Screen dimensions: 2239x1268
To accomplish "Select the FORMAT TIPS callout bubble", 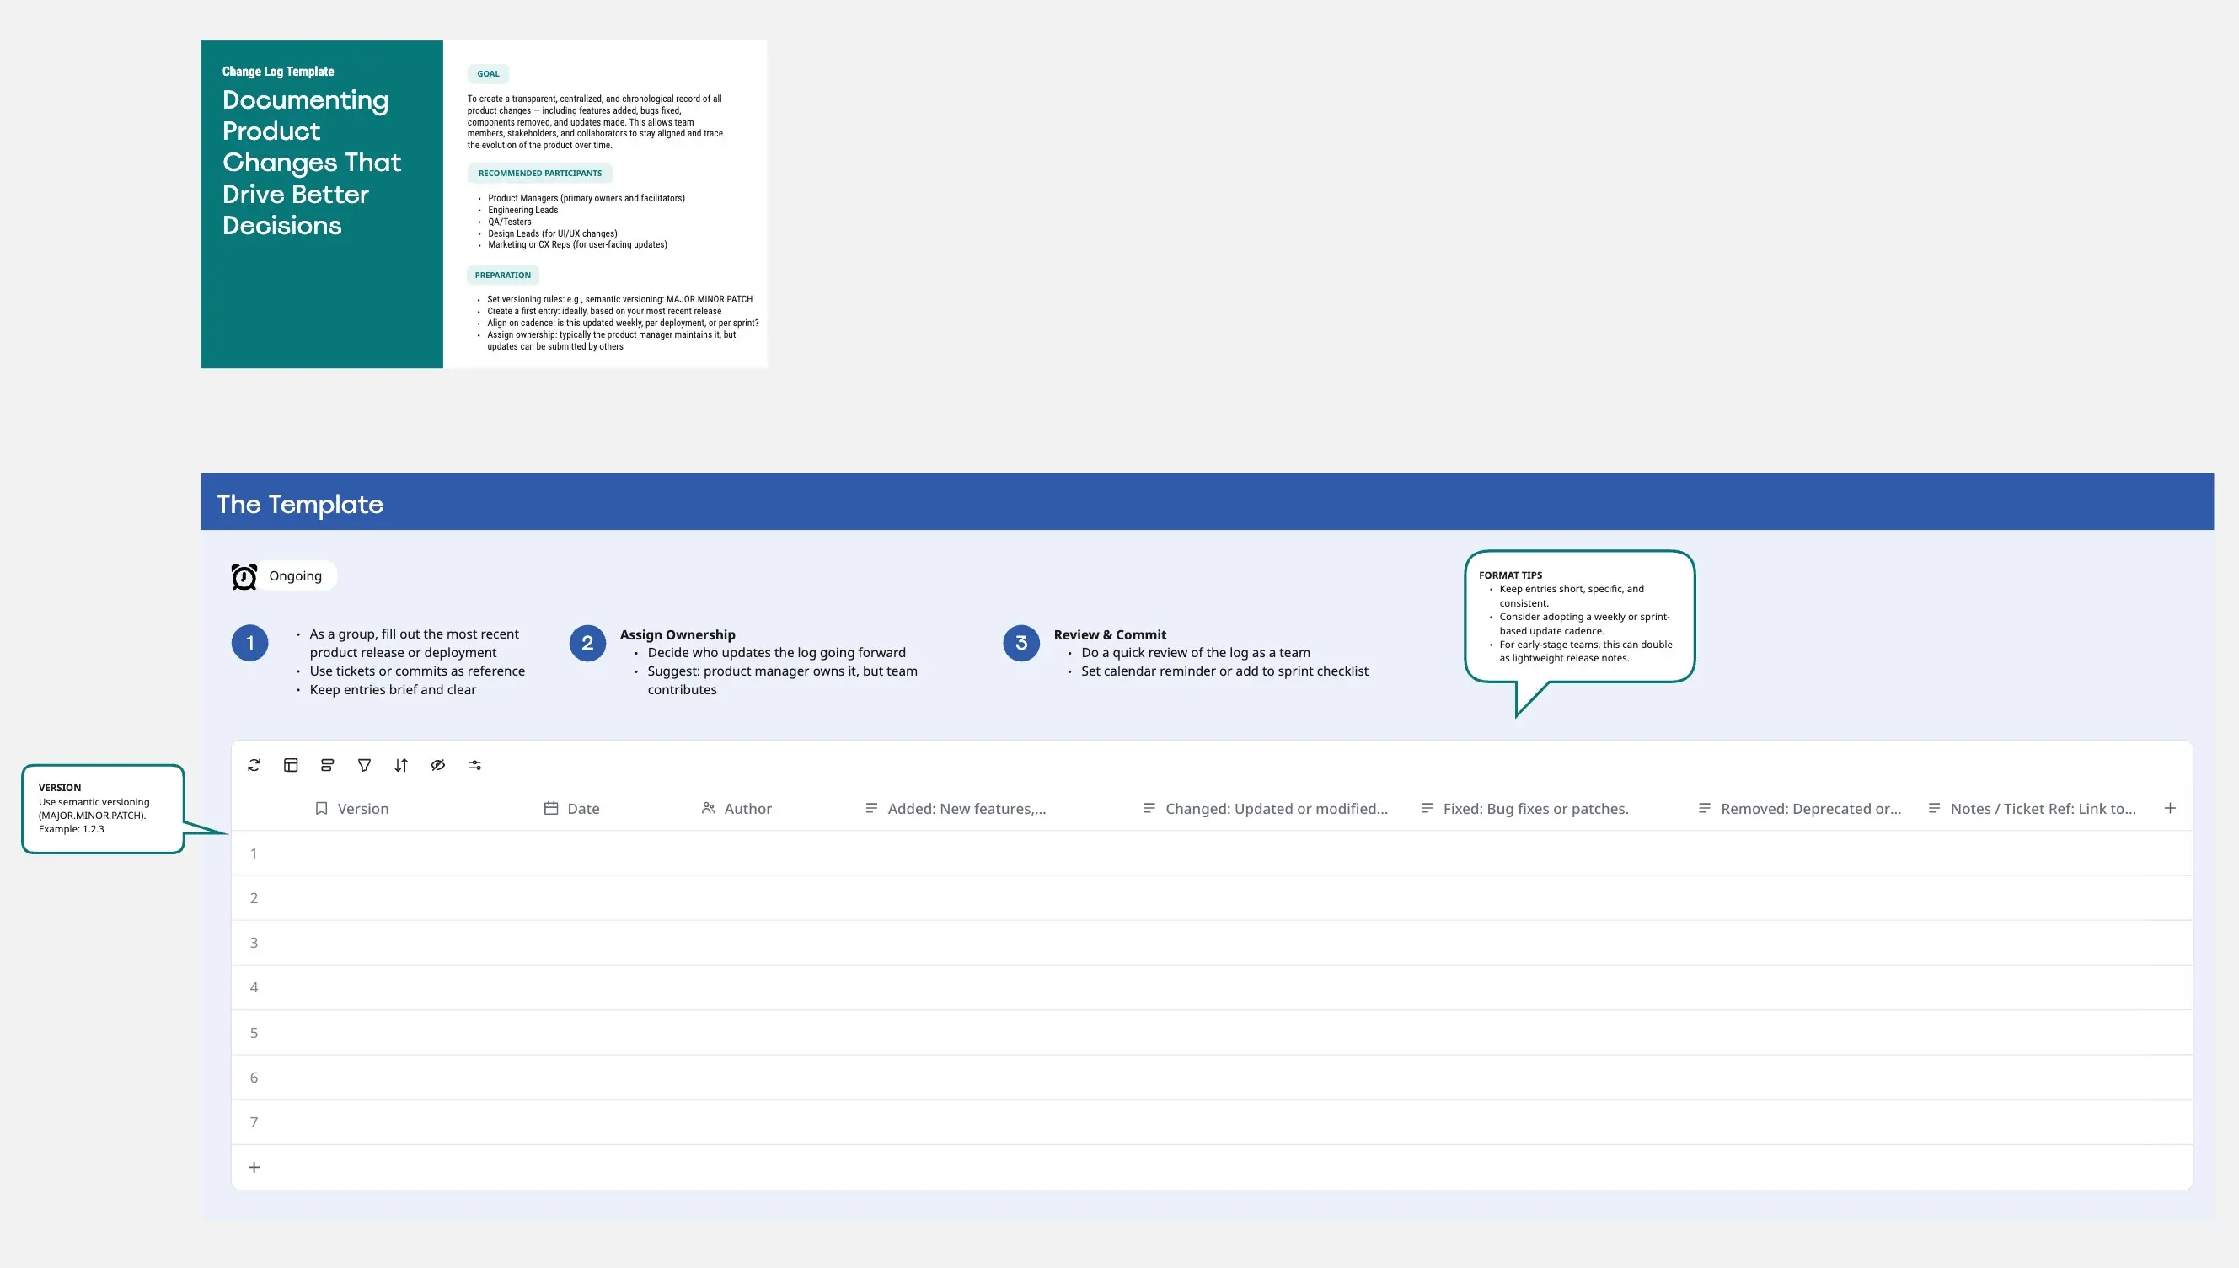I will tap(1579, 617).
